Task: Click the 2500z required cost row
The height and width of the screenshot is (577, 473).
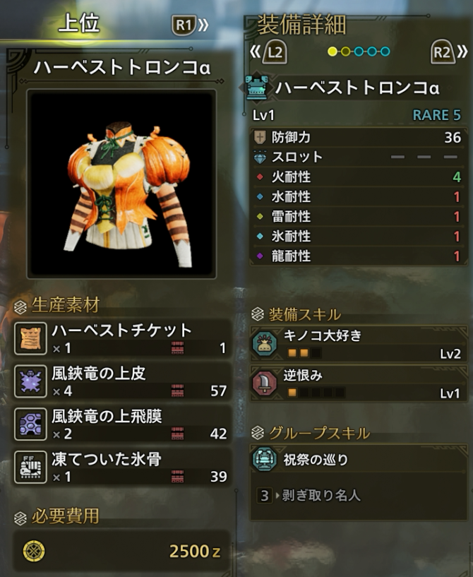Action: [121, 551]
